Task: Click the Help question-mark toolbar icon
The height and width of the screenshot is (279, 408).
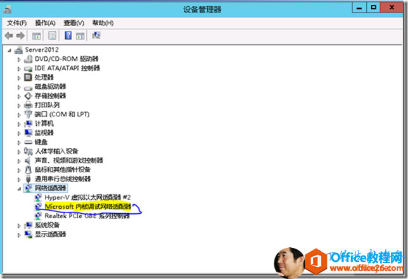Action: (x=68, y=35)
